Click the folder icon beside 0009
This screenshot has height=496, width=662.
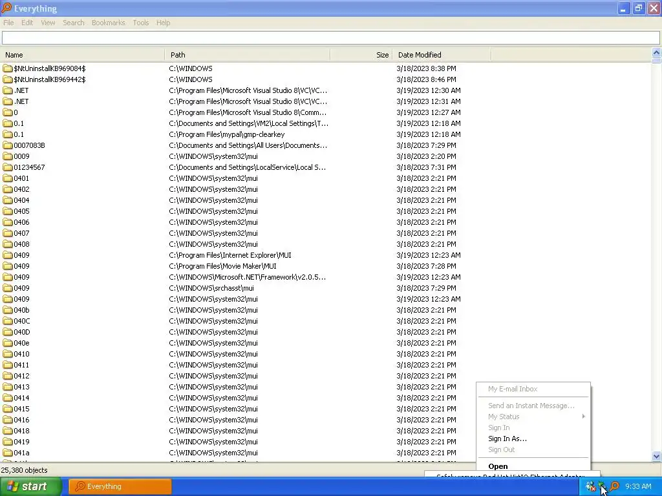pos(8,156)
